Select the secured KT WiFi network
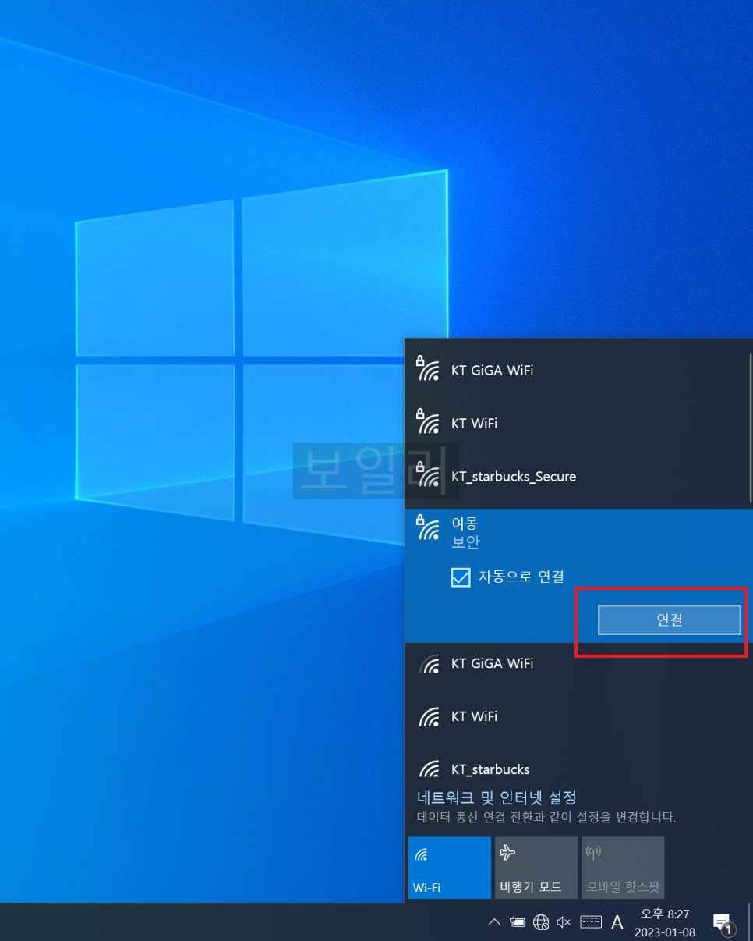The height and width of the screenshot is (941, 753). (474, 423)
